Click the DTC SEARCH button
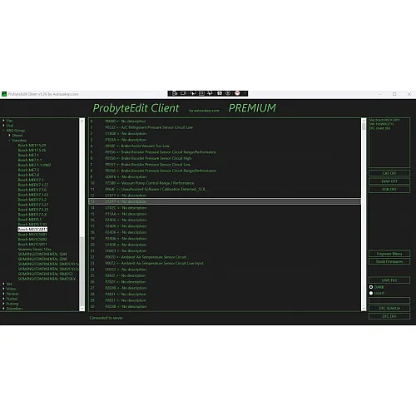Viewport: 416px width, 416px height. (389, 309)
